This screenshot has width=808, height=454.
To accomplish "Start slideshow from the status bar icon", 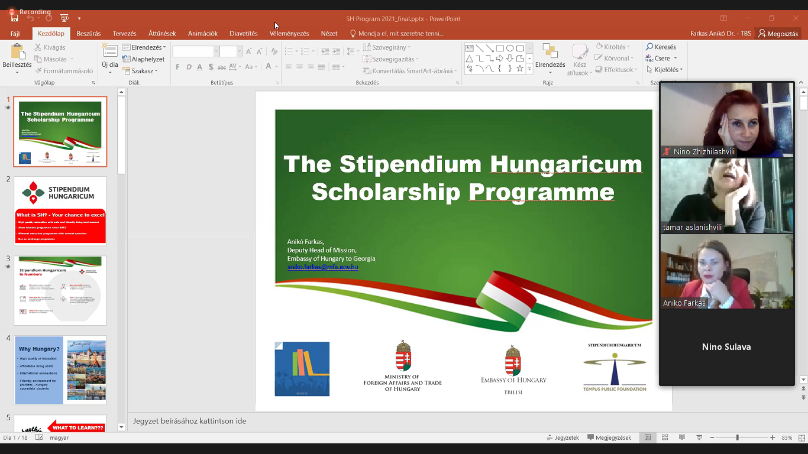I will [x=699, y=437].
